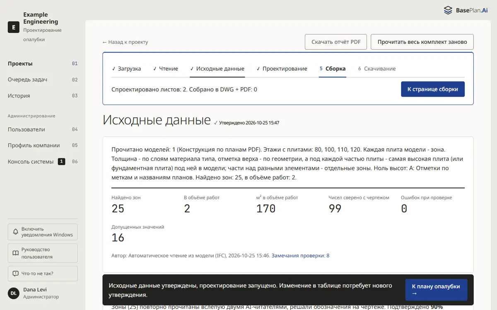Click the Администратор role label
Screen dimensions: 497x310
tap(41, 297)
